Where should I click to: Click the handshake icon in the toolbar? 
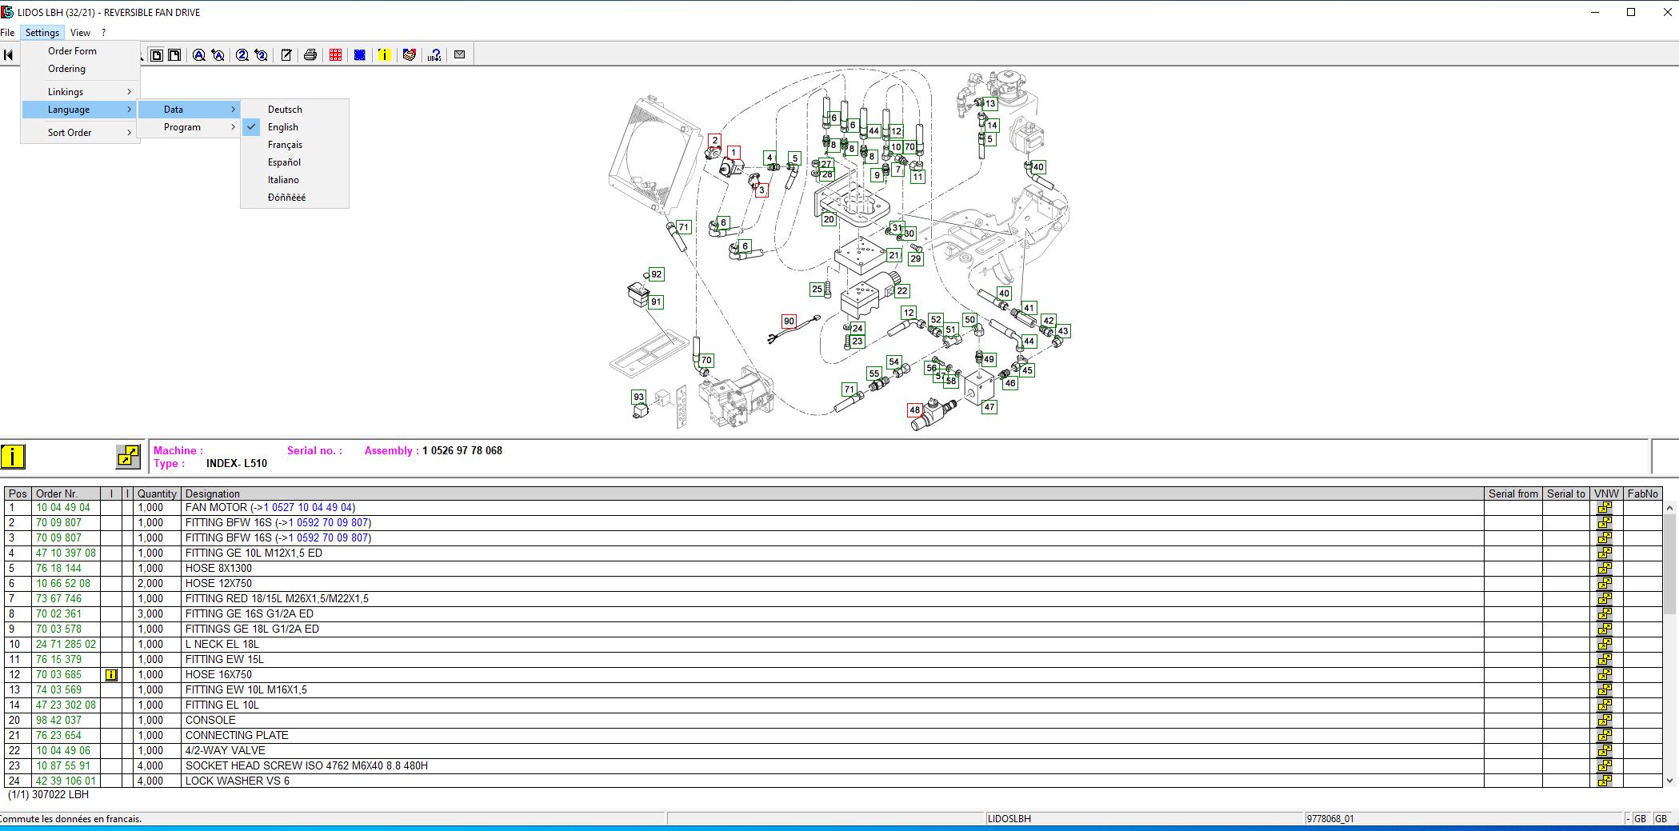pos(410,55)
